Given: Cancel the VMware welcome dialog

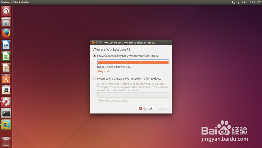Looking at the screenshot, I should tap(145, 108).
